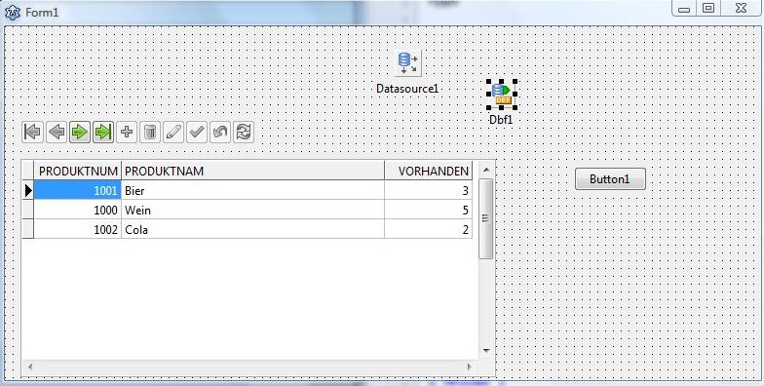Select the cell containing 1002
The height and width of the screenshot is (386, 764).
pos(78,230)
